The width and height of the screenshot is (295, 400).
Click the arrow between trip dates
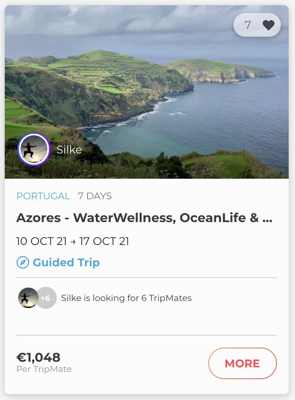pos(73,242)
